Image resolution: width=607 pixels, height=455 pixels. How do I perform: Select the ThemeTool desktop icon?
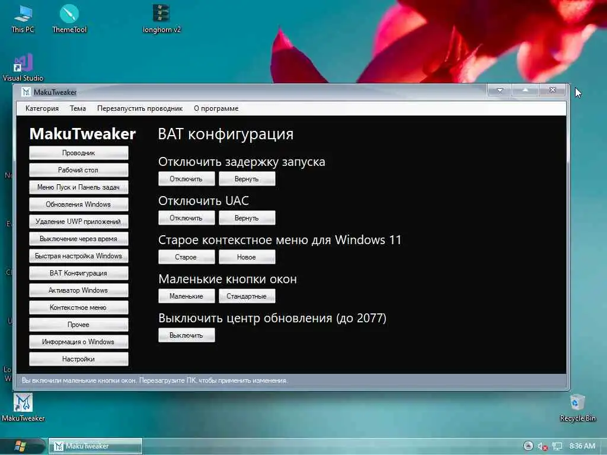[69, 18]
